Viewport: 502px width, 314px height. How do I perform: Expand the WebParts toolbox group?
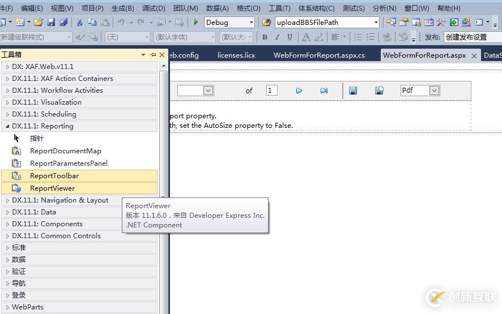click(8, 307)
